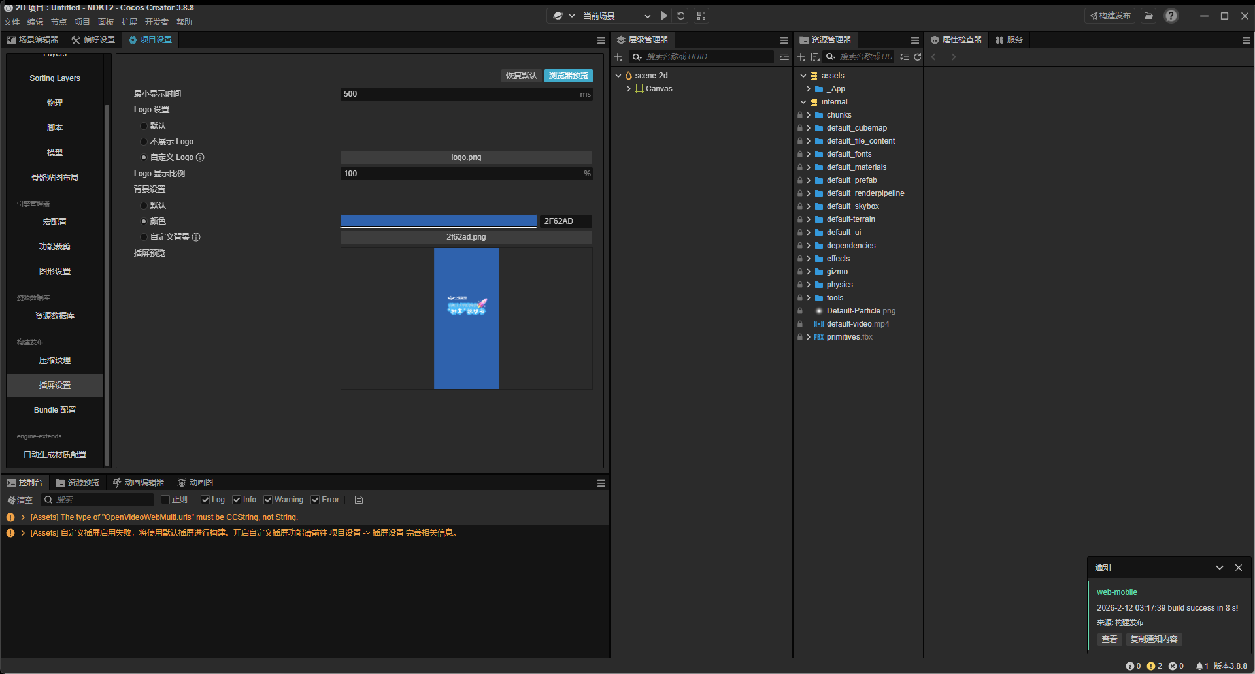Expand the _App folder
The image size is (1255, 674).
click(x=809, y=89)
